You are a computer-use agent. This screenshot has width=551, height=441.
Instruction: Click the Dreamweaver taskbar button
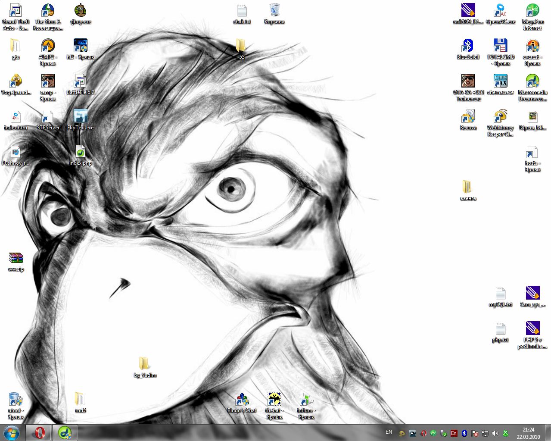pyautogui.click(x=65, y=432)
